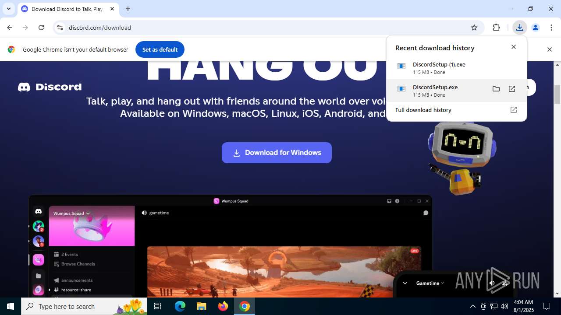Close the Download Discord tab
This screenshot has width=561, height=315.
112,9
